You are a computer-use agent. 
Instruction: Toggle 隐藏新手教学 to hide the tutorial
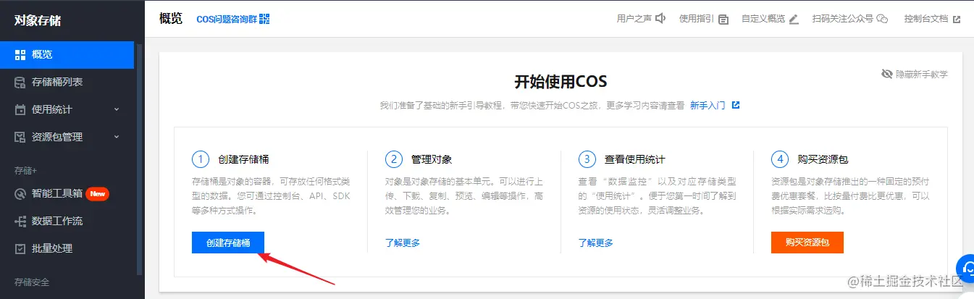(x=915, y=74)
